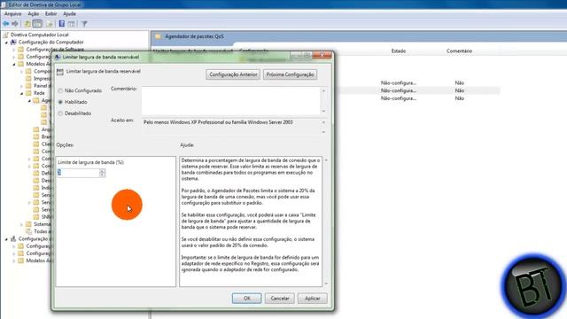Click the Comentário column header in list

459,51
